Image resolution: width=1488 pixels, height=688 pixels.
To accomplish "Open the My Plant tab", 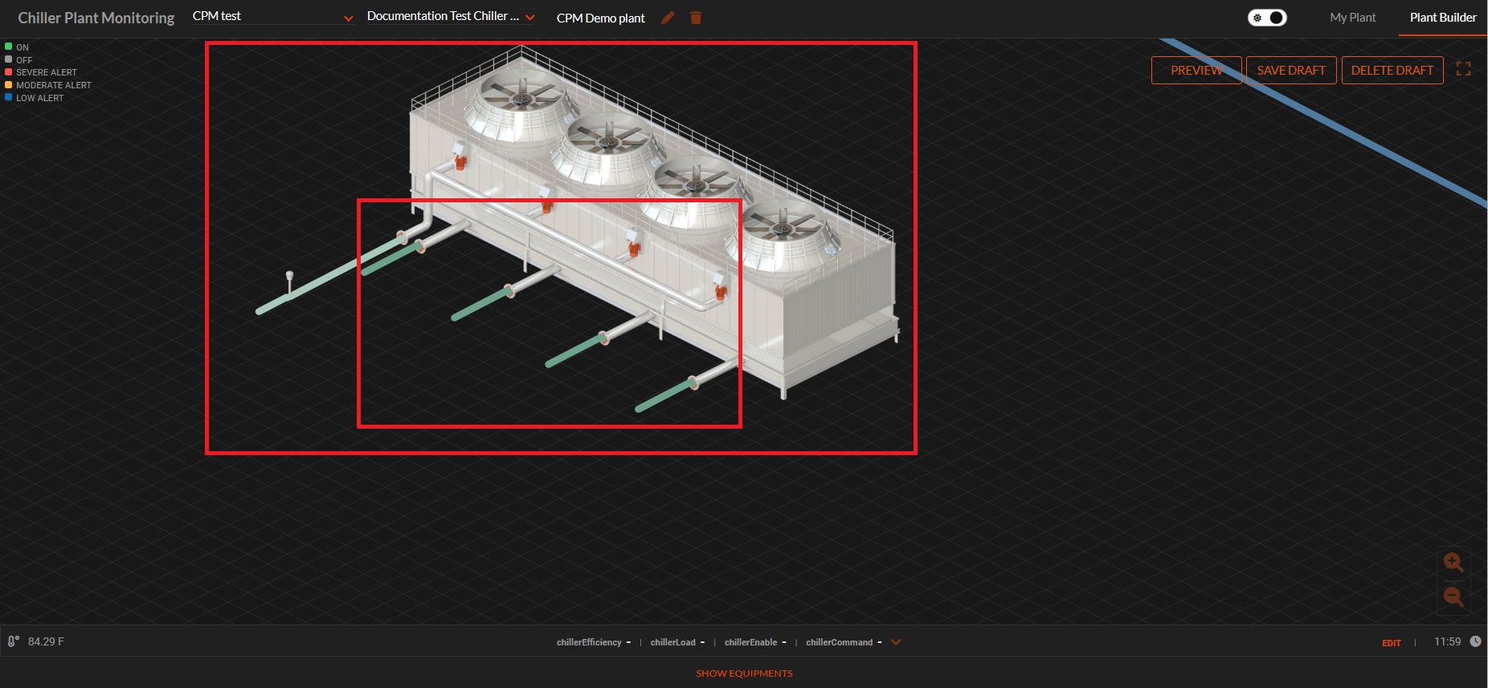I will [1353, 18].
